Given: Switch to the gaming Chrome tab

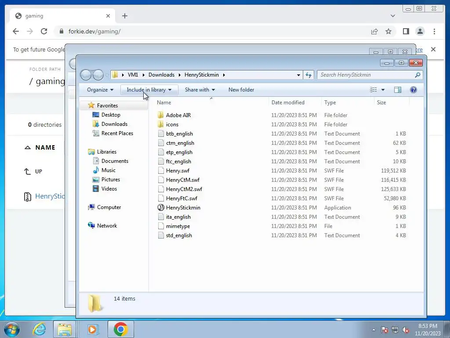Looking at the screenshot, I should coord(62,16).
